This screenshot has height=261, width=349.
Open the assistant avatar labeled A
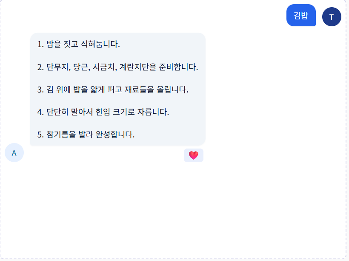pos(14,153)
